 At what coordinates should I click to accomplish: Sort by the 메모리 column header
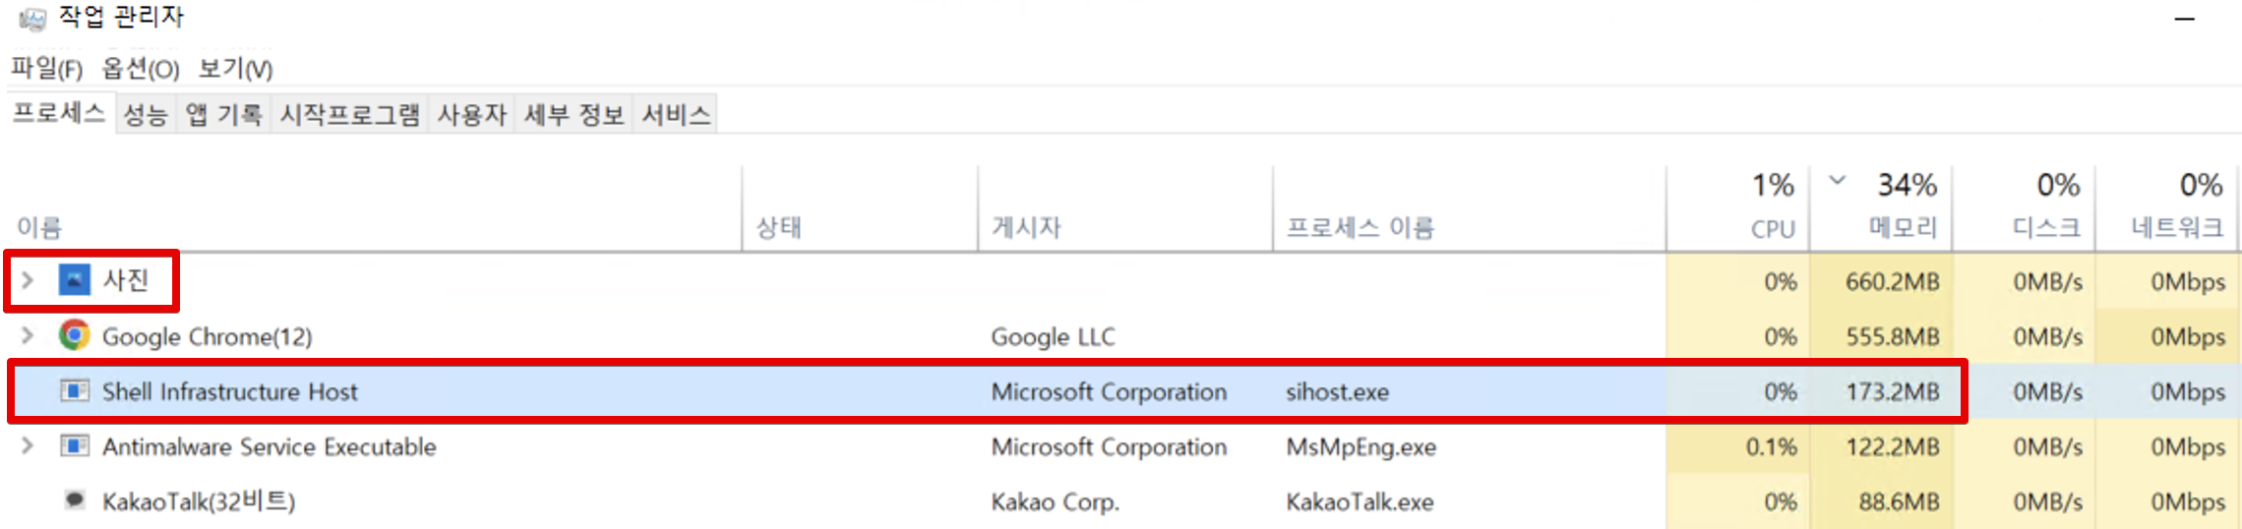pos(1903,227)
